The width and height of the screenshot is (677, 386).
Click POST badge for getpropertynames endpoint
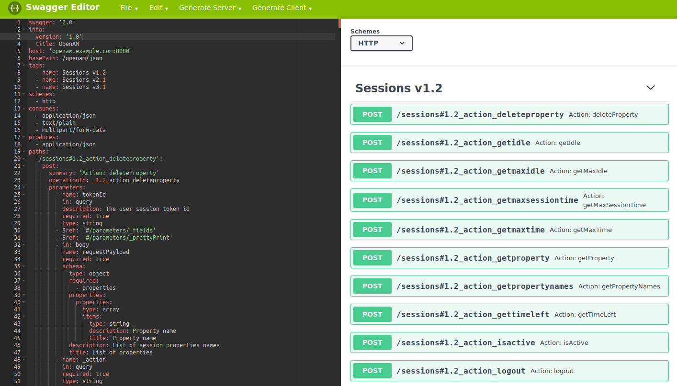(372, 286)
